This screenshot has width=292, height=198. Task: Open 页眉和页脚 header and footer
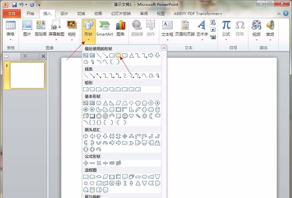tap(185, 28)
